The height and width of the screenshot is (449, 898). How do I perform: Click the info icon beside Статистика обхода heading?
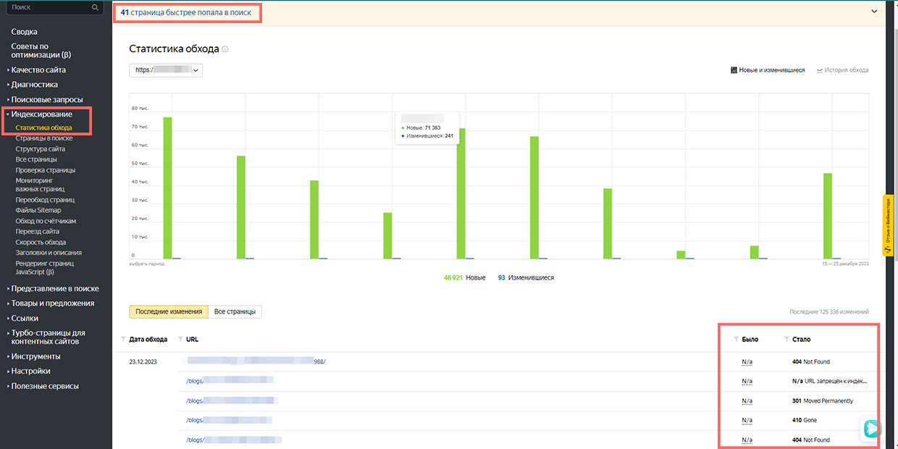coord(225,49)
